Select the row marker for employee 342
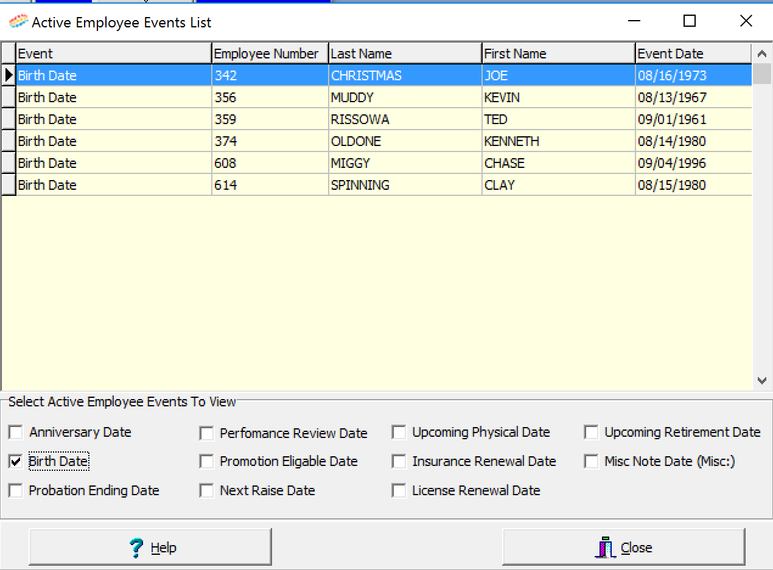This screenshot has width=773, height=570. [x=9, y=75]
